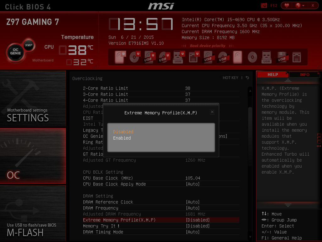
Task: Open the M-FLASH section
Action: point(33,213)
